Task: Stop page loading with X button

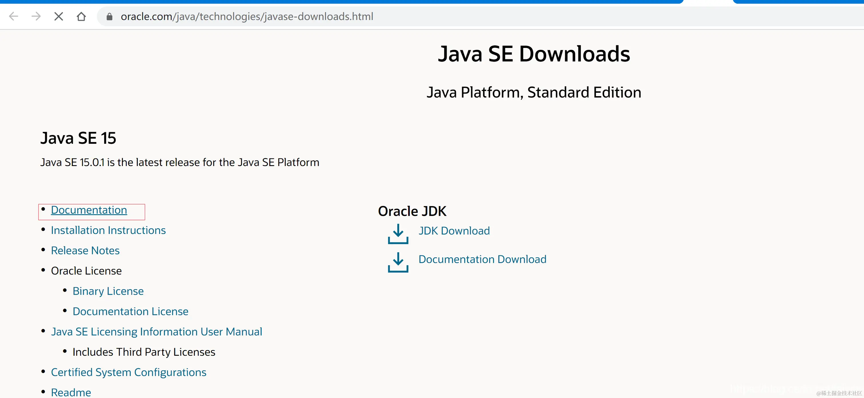Action: [x=59, y=16]
